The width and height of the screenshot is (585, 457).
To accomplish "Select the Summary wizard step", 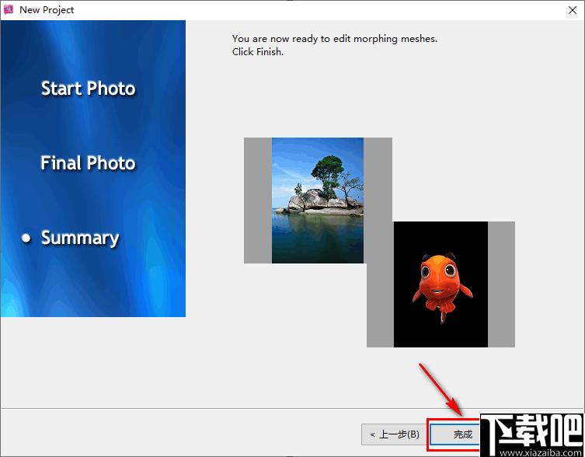I will (x=80, y=238).
